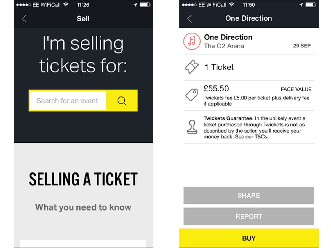Select the '1 Ticket' row

point(249,67)
